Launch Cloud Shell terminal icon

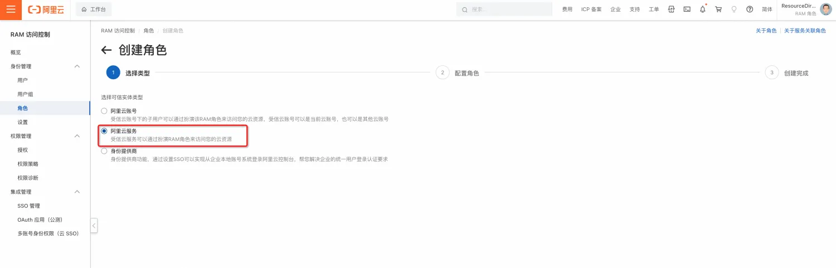pyautogui.click(x=687, y=9)
